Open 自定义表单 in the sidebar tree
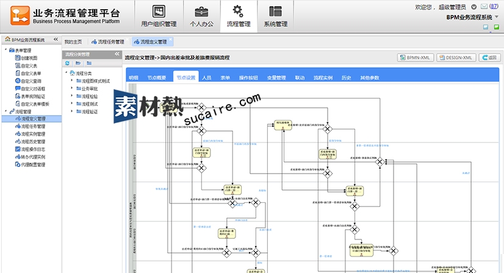Image resolution: width=504 pixels, height=273 pixels. click(x=28, y=73)
